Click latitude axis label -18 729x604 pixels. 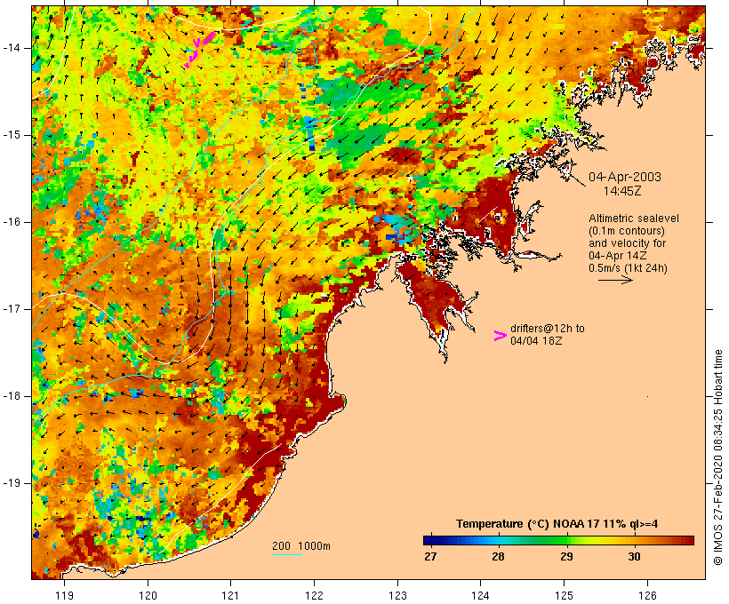[x=12, y=396]
